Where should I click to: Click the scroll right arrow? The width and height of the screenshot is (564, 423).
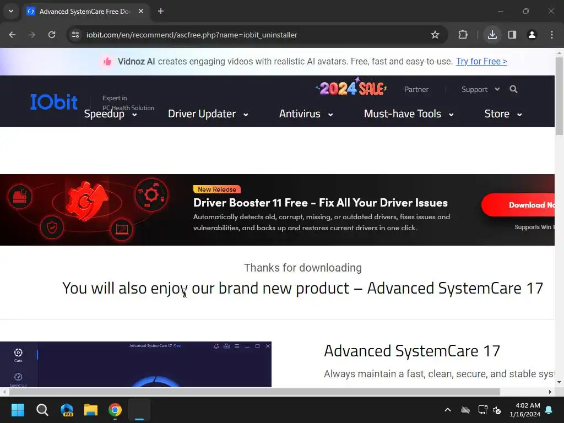550,392
